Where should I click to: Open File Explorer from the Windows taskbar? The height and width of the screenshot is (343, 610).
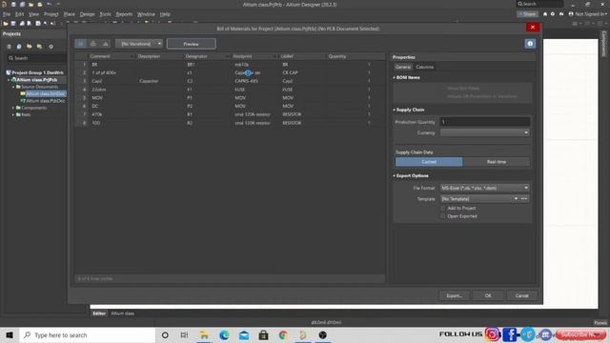coord(204,334)
